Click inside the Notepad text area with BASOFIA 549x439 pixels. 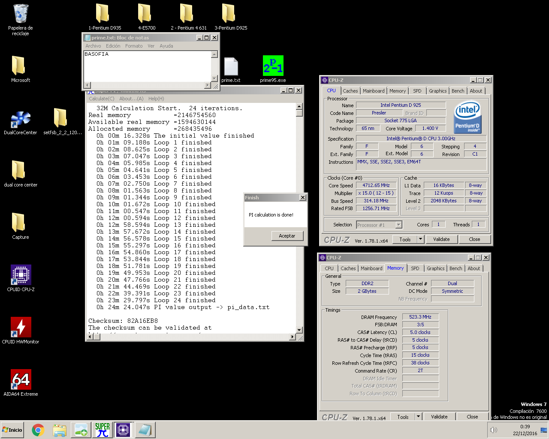point(147,66)
